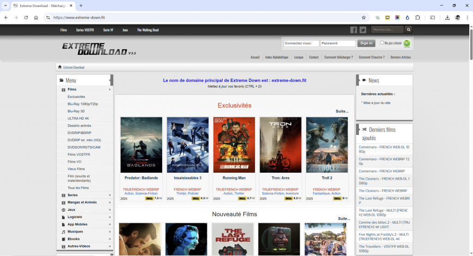
Task: Expand the Series menu section
Action: click(x=110, y=195)
